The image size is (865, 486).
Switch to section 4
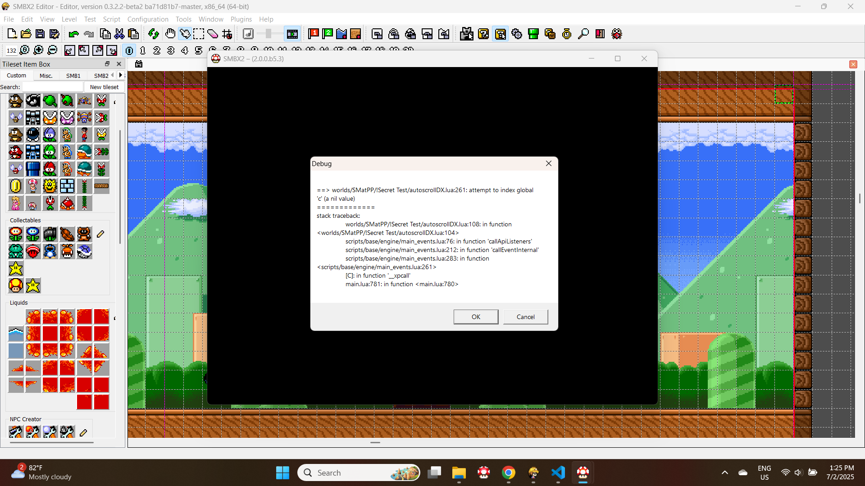(x=185, y=50)
